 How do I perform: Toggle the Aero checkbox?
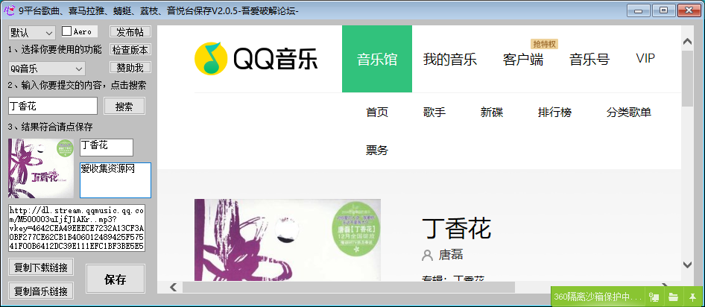click(x=66, y=31)
